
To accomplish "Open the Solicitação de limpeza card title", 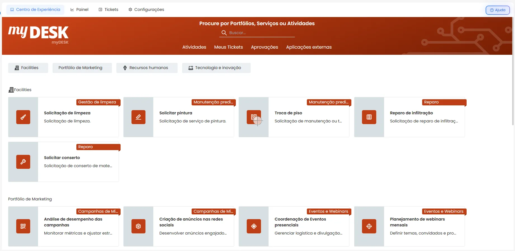I will tap(67, 113).
